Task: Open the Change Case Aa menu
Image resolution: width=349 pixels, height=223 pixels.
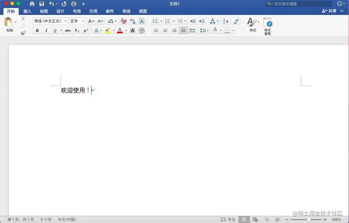Action: 112,21
